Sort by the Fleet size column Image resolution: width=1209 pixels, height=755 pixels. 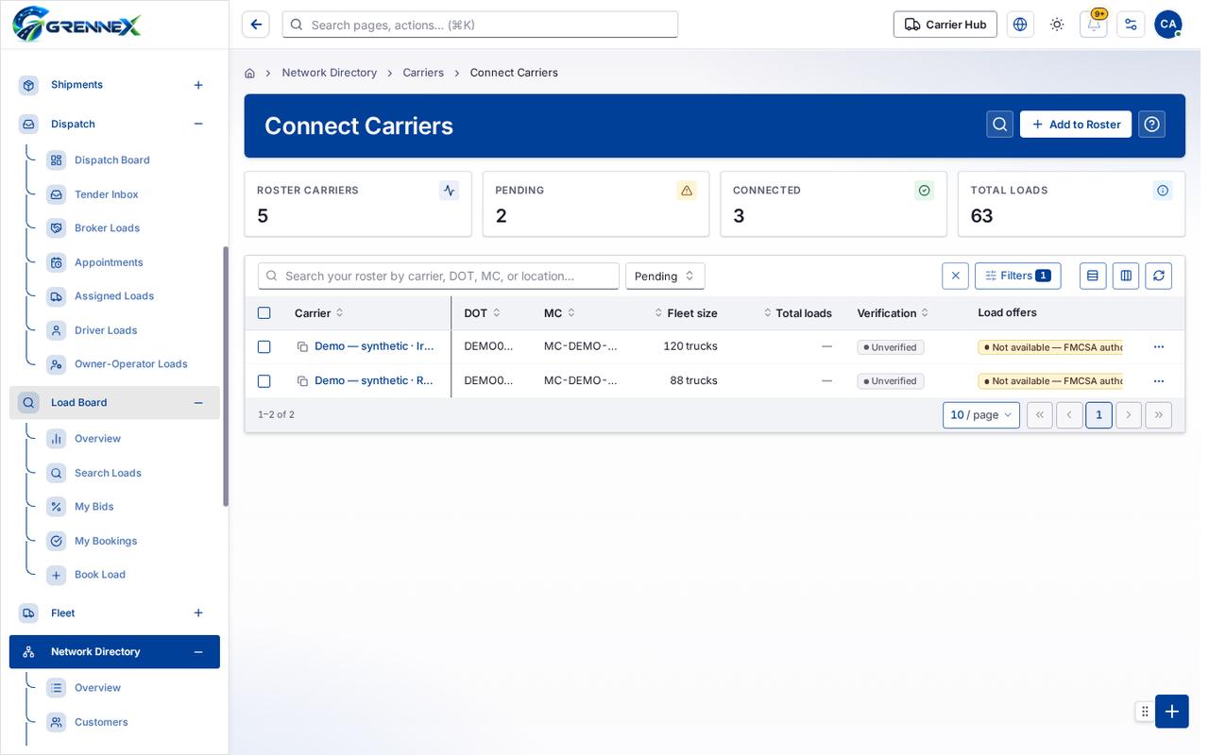click(x=687, y=313)
